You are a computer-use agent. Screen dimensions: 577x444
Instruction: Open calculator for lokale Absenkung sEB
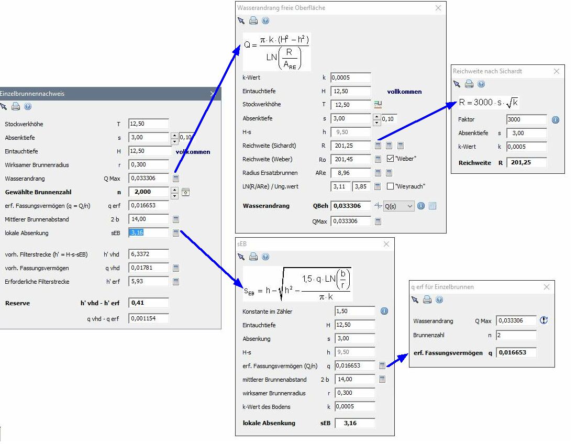[x=176, y=233]
